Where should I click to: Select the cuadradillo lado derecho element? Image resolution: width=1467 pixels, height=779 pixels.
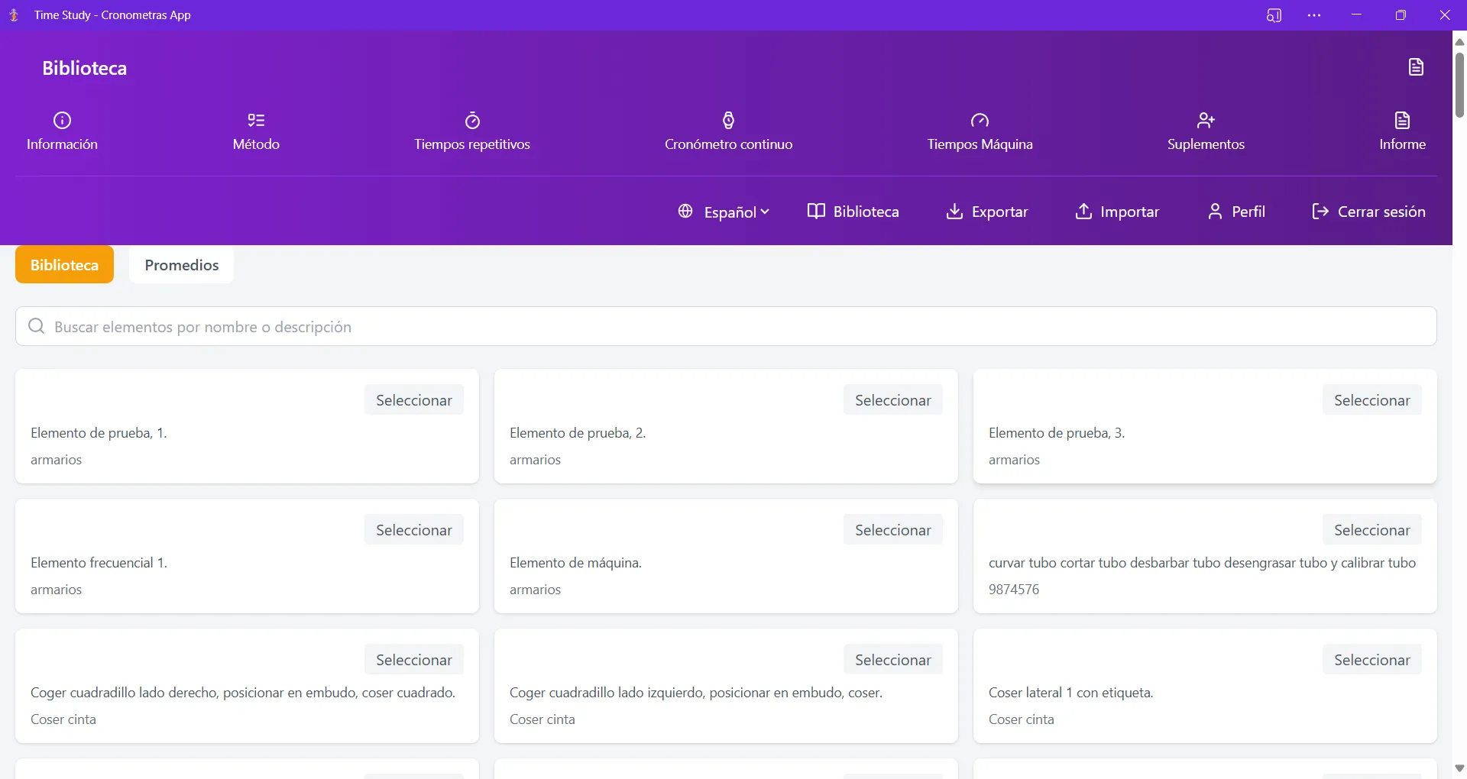pos(414,659)
